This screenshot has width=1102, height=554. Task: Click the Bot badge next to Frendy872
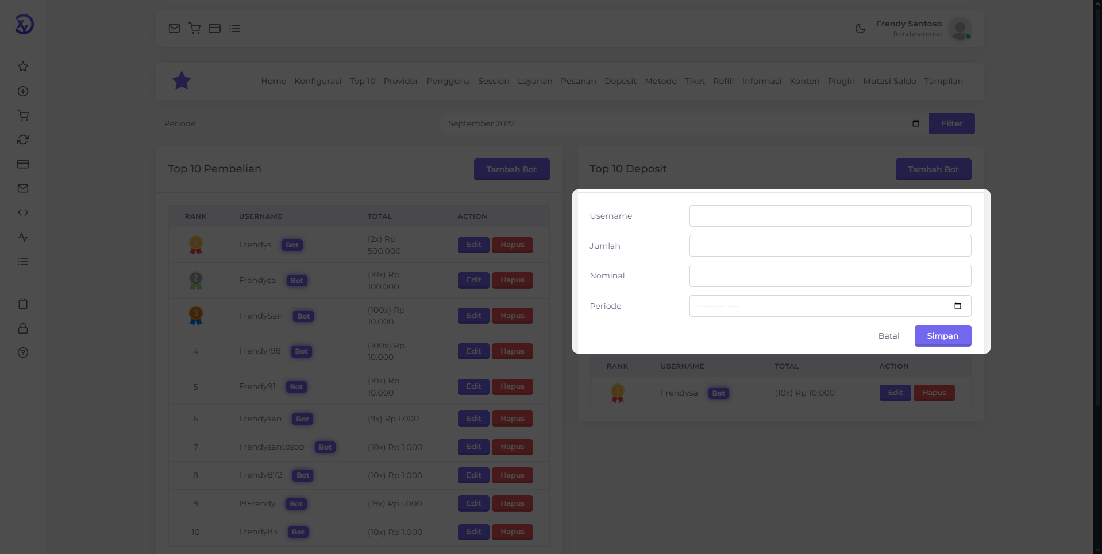[x=303, y=475]
